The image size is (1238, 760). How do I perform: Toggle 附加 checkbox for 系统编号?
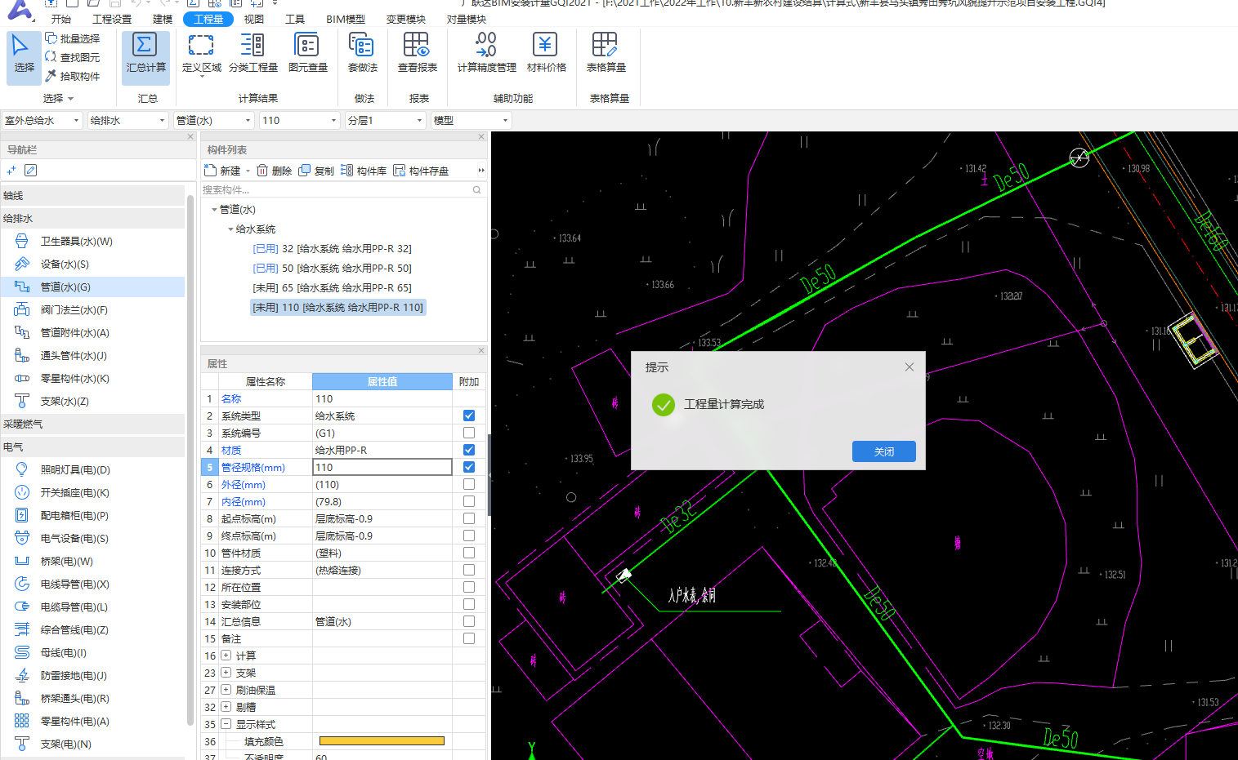pyautogui.click(x=469, y=433)
